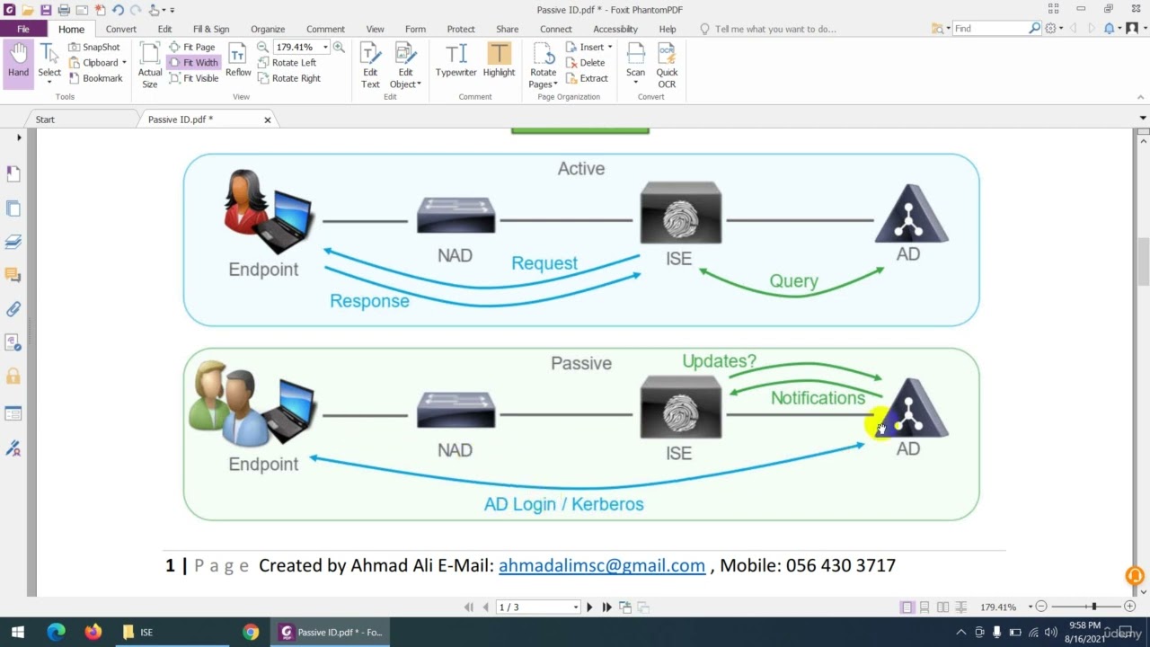This screenshot has width=1150, height=647.
Task: Click the SnapShot tool
Action: 93,47
